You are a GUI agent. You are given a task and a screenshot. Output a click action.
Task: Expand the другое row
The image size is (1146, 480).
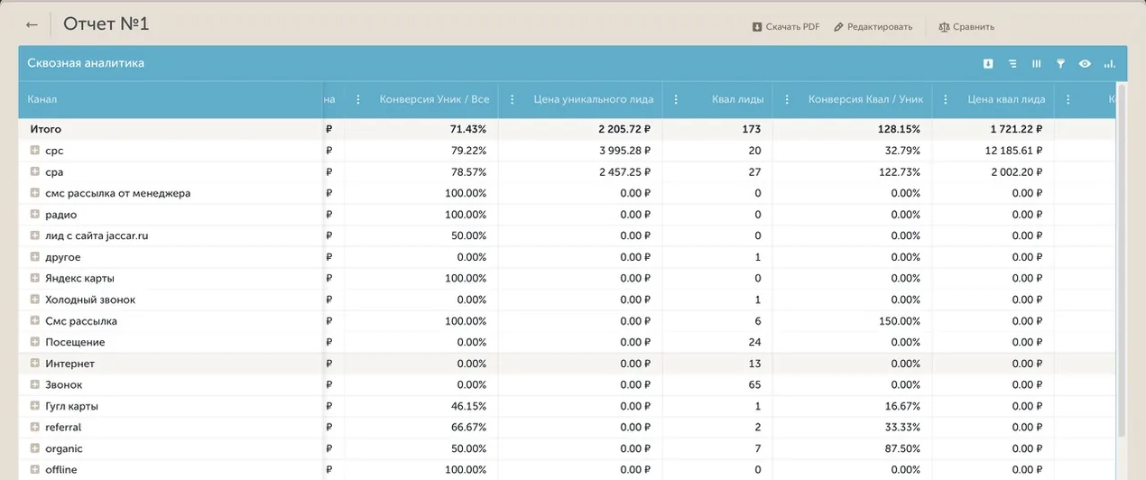[35, 257]
